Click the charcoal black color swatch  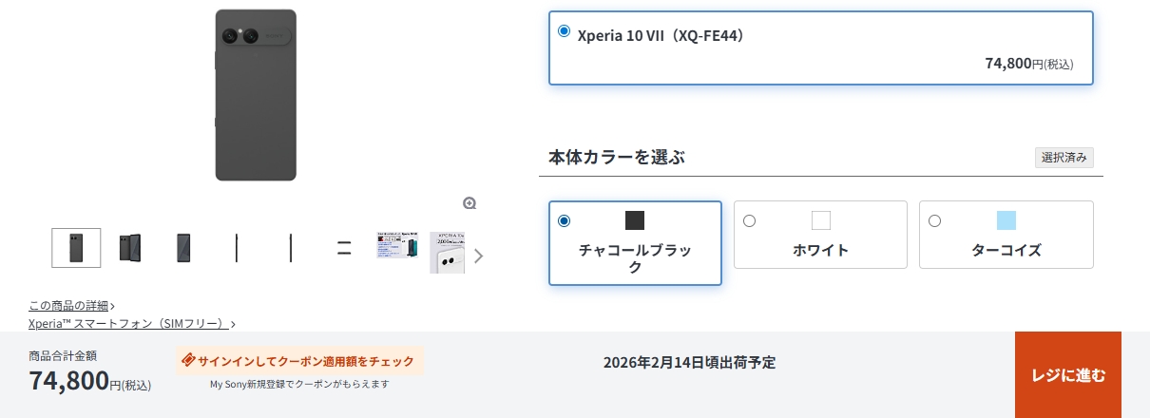click(635, 220)
